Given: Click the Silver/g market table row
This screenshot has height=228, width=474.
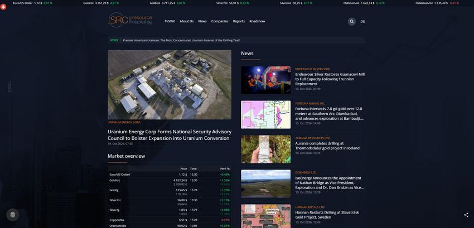Looking at the screenshot, I should [170, 212].
